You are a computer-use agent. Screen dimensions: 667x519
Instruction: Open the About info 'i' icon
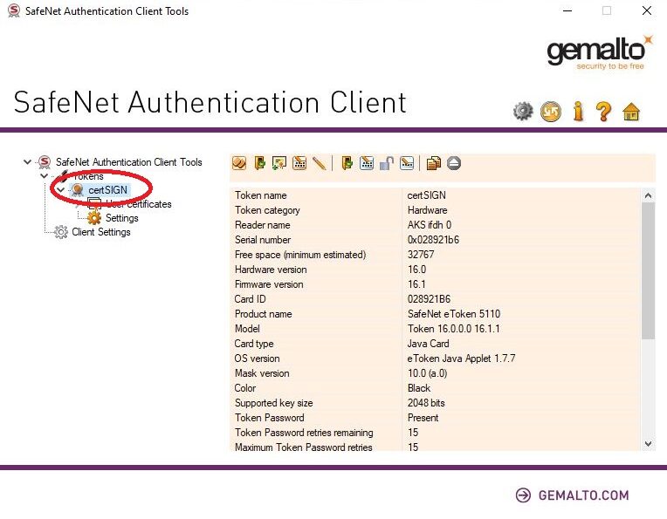coord(577,111)
